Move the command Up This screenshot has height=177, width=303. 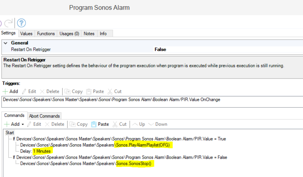pos(139,124)
